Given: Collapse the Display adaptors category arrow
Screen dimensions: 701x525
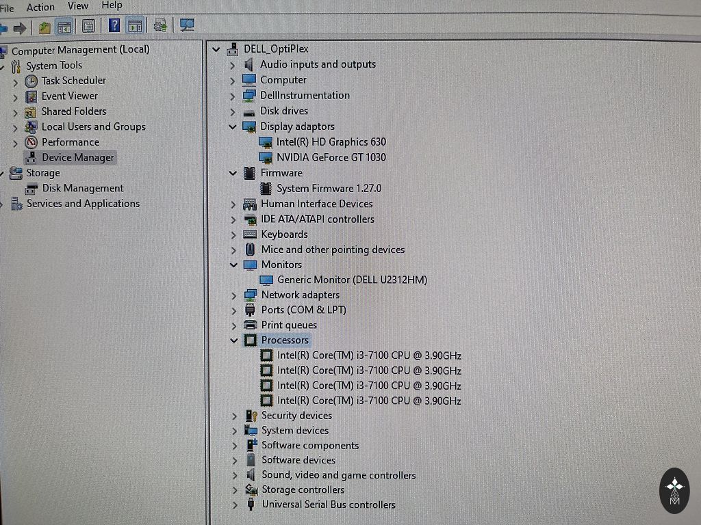Looking at the screenshot, I should (233, 127).
